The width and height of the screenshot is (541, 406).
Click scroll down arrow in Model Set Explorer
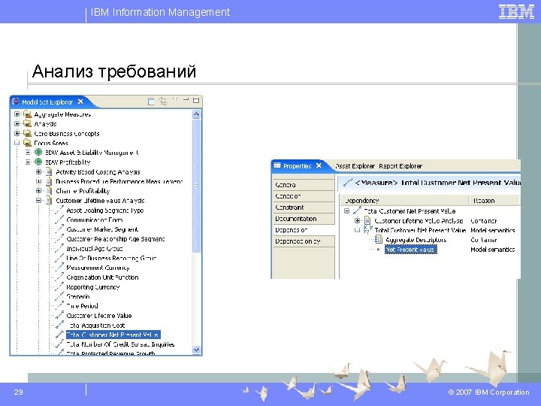196,350
